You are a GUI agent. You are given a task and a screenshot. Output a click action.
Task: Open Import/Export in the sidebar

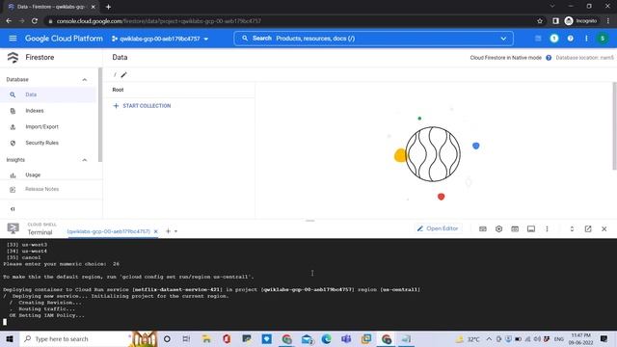tap(41, 126)
